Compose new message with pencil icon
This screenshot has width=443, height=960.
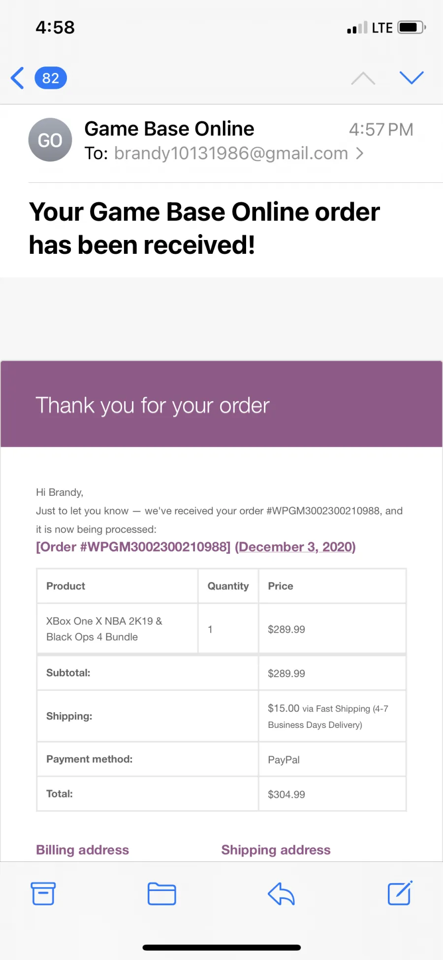pyautogui.click(x=400, y=893)
